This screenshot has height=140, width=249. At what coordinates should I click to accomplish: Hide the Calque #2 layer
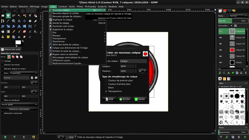pyautogui.click(x=220, y=50)
